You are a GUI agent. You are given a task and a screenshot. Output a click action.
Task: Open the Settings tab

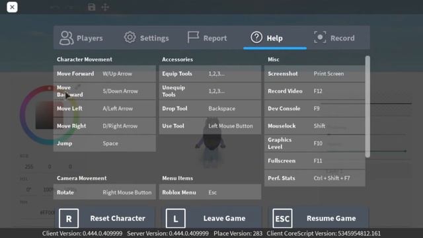coord(147,38)
